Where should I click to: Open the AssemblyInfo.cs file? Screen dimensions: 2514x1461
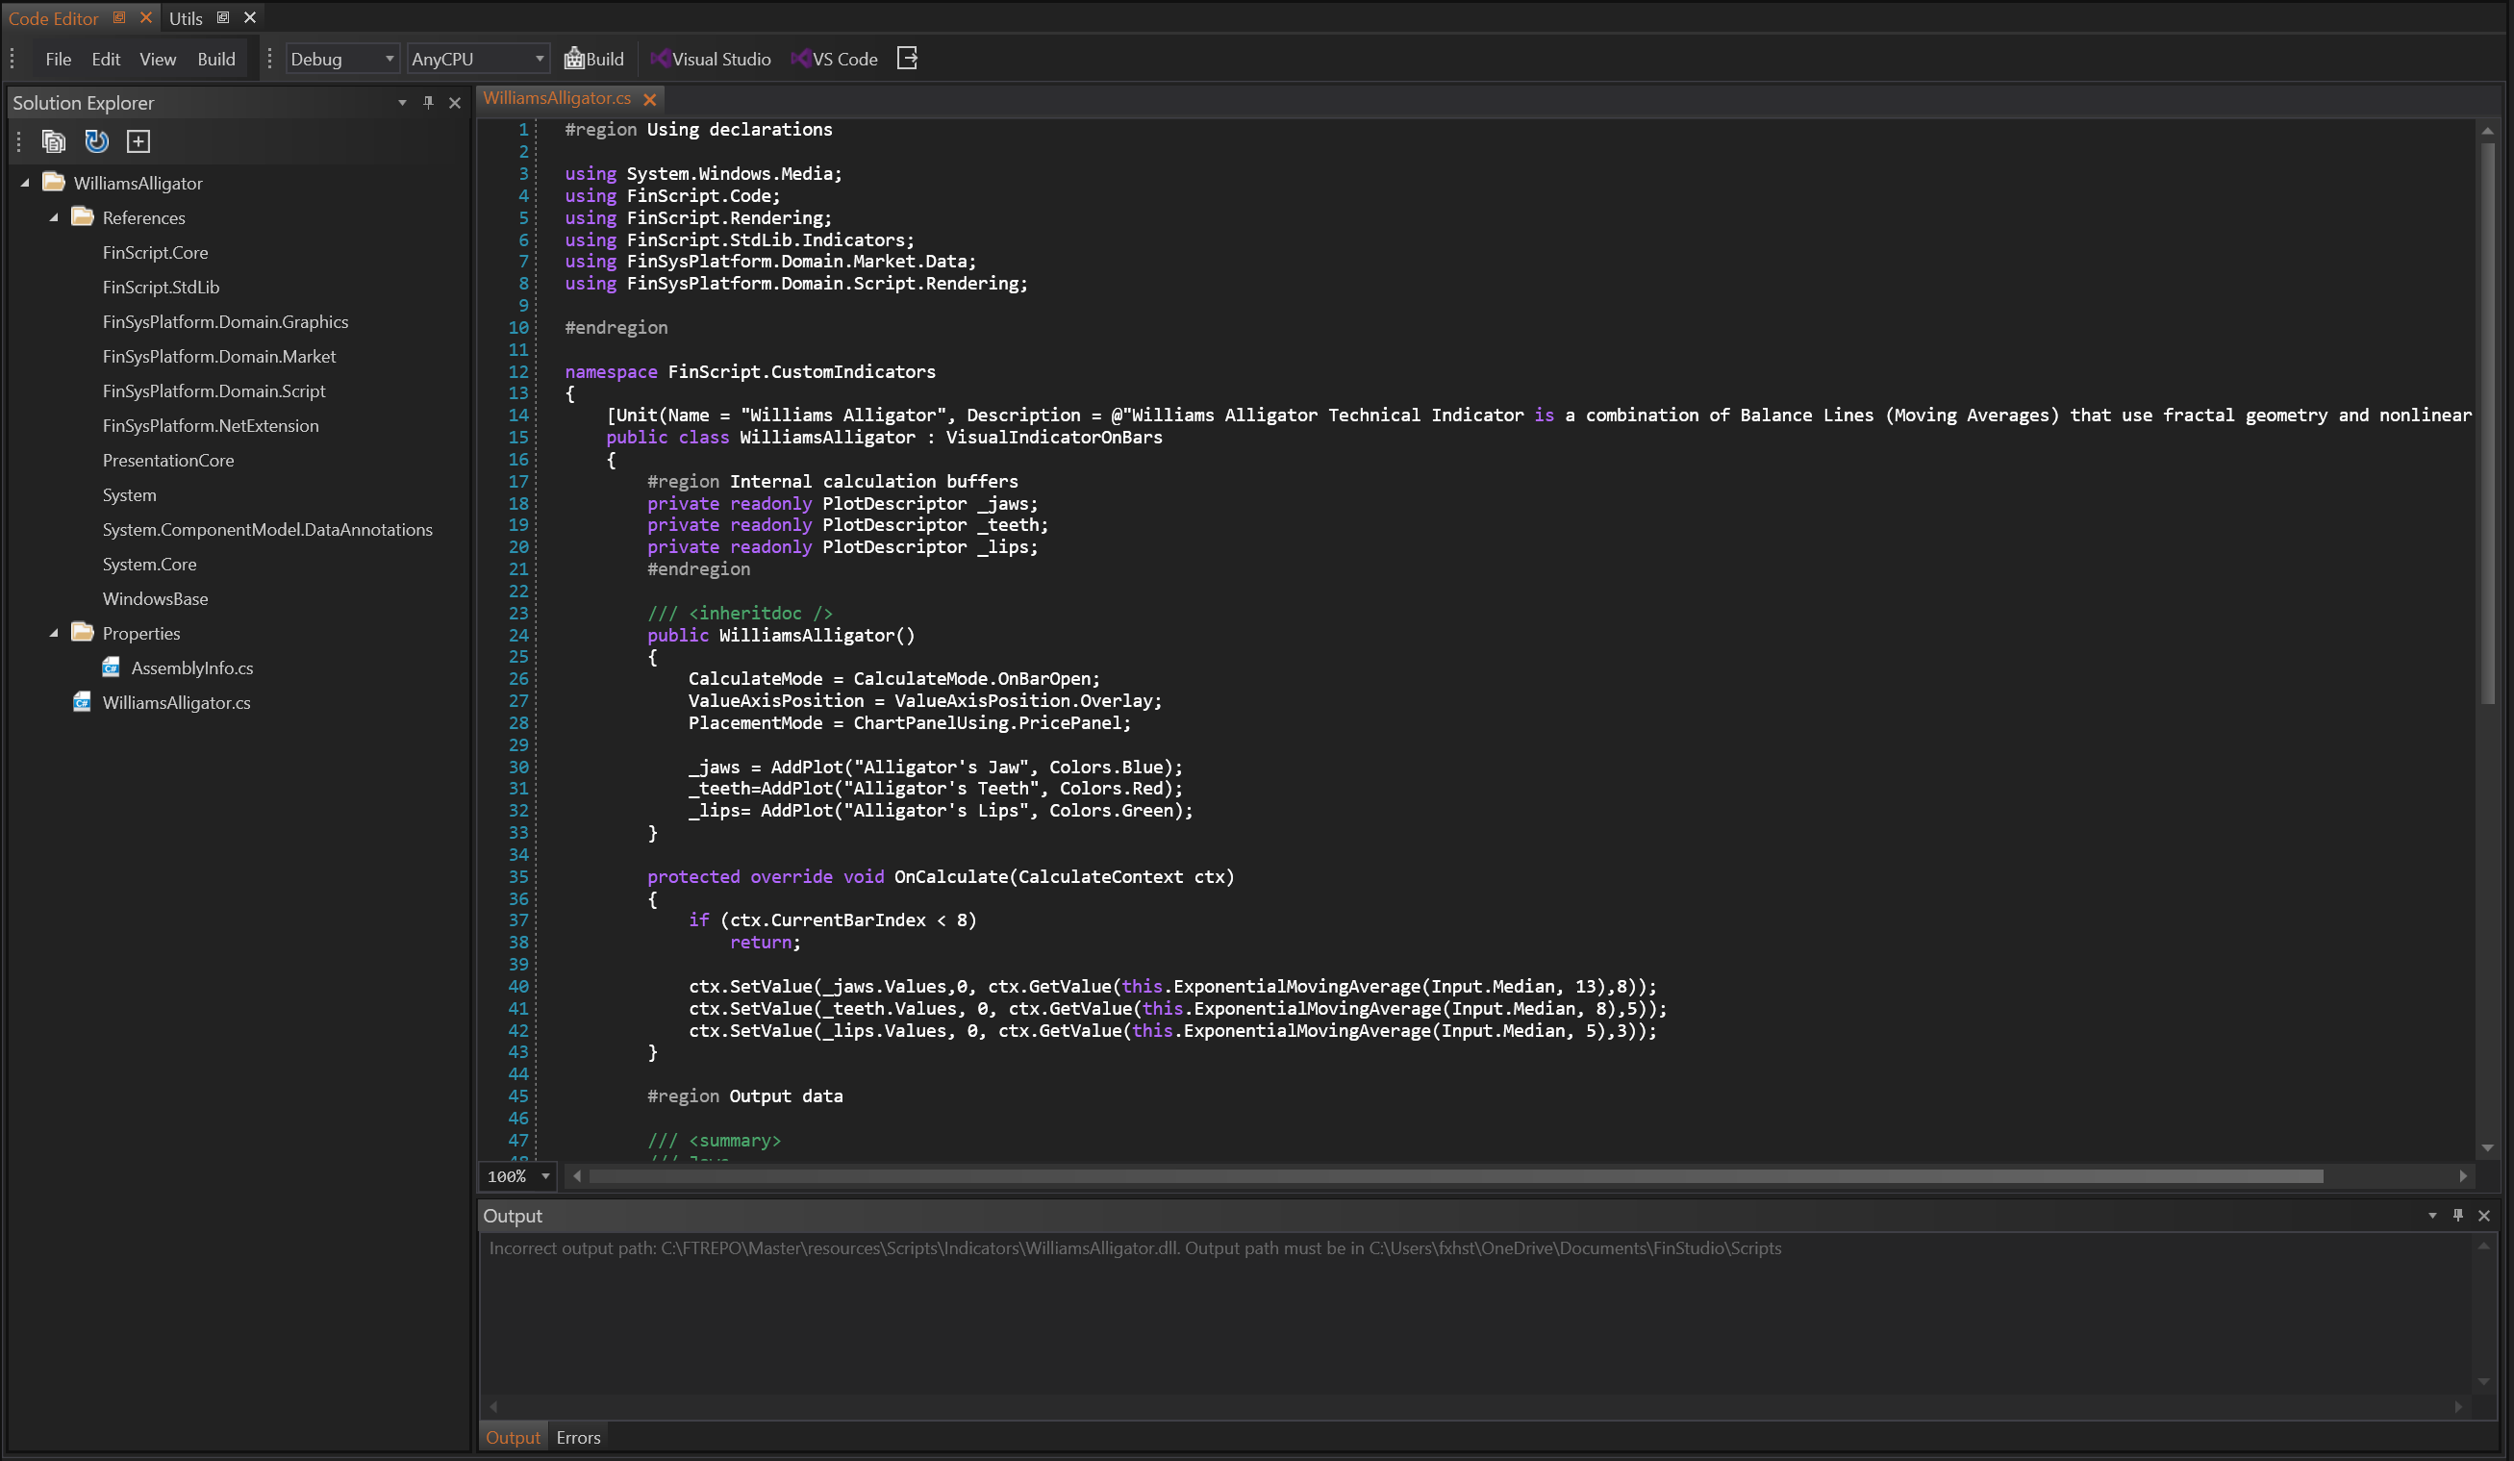click(191, 668)
